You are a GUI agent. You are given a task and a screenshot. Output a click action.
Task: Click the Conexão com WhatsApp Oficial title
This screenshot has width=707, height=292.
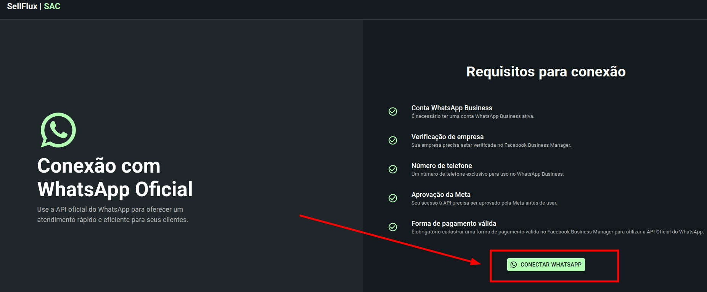115,178
